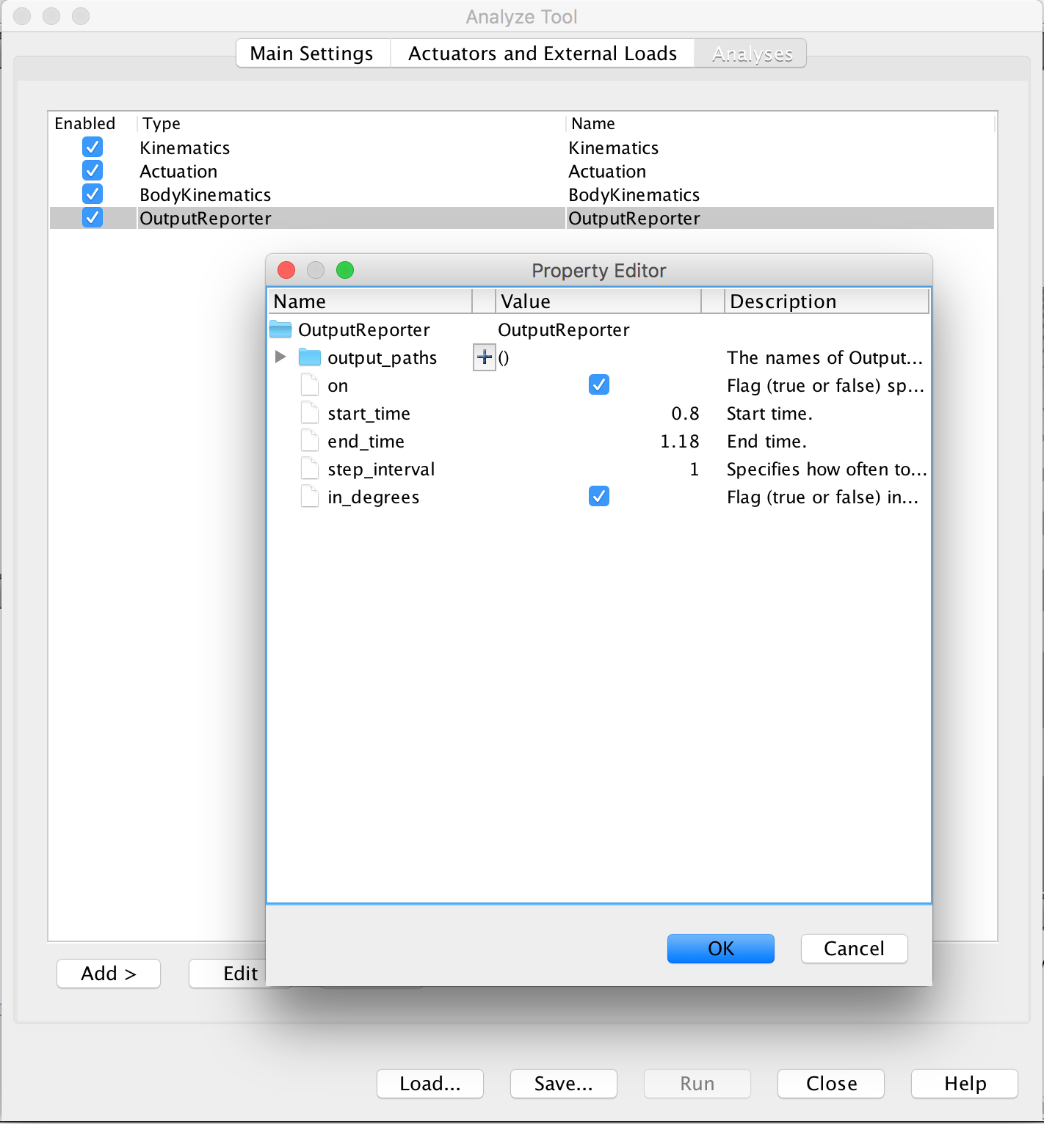This screenshot has width=1044, height=1124.
Task: Select the document icon next to end_time
Action: click(x=309, y=440)
